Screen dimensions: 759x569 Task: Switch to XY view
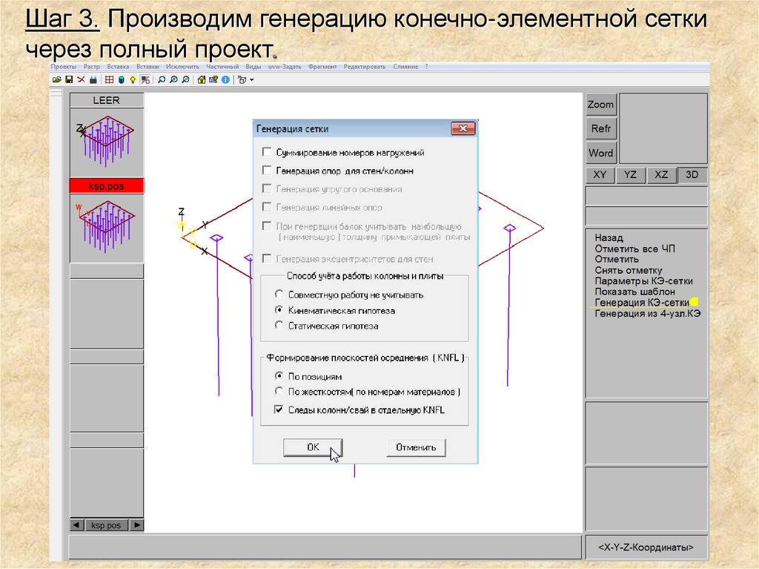click(x=600, y=175)
